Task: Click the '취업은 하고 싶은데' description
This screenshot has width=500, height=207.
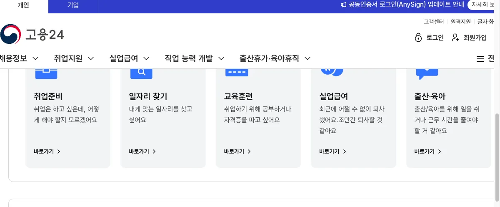Action: pos(66,114)
